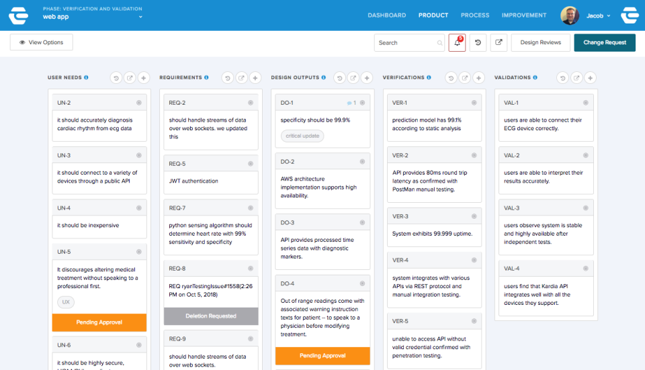
Task: Switch to the Process tab
Action: point(475,15)
